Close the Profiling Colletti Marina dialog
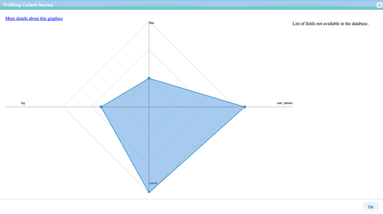This screenshot has width=383, height=214. (379, 5)
